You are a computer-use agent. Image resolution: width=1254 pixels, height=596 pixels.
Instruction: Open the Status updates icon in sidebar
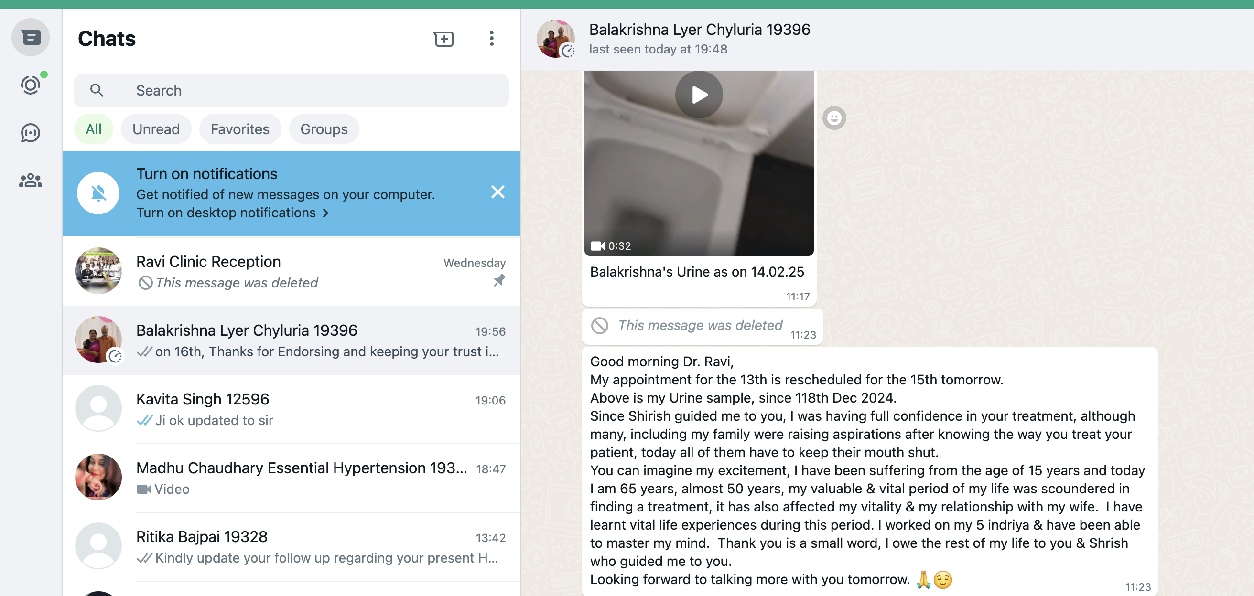[30, 85]
